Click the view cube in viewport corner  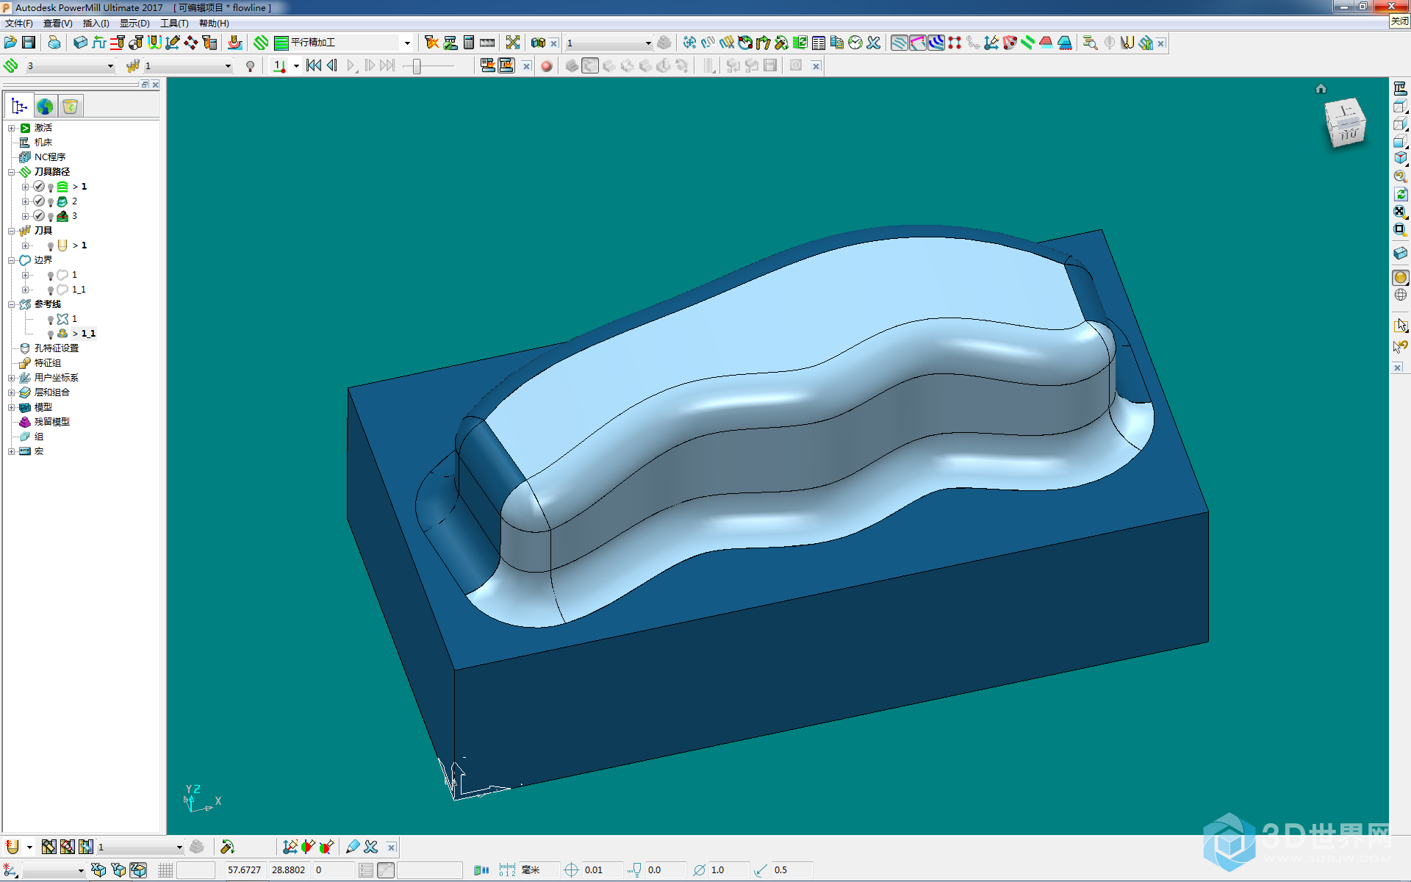(1345, 123)
